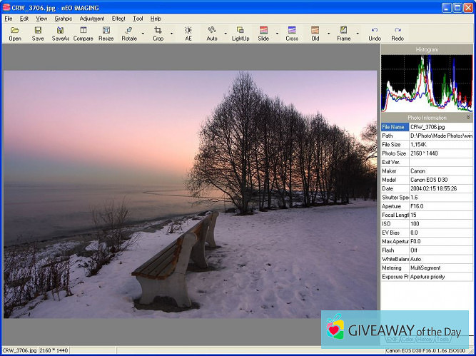
Task: Select the Crop tool icon
Action: pos(158,31)
